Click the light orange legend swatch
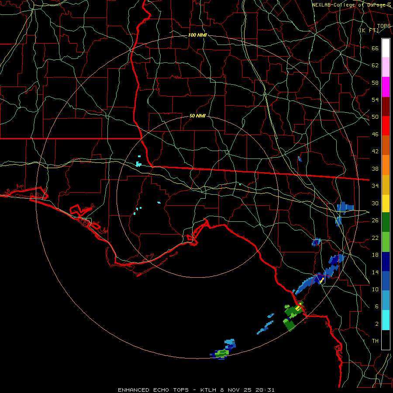Image resolution: width=393 pixels, height=393 pixels. click(386, 165)
